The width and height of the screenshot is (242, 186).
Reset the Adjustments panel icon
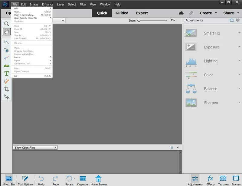[231, 20]
